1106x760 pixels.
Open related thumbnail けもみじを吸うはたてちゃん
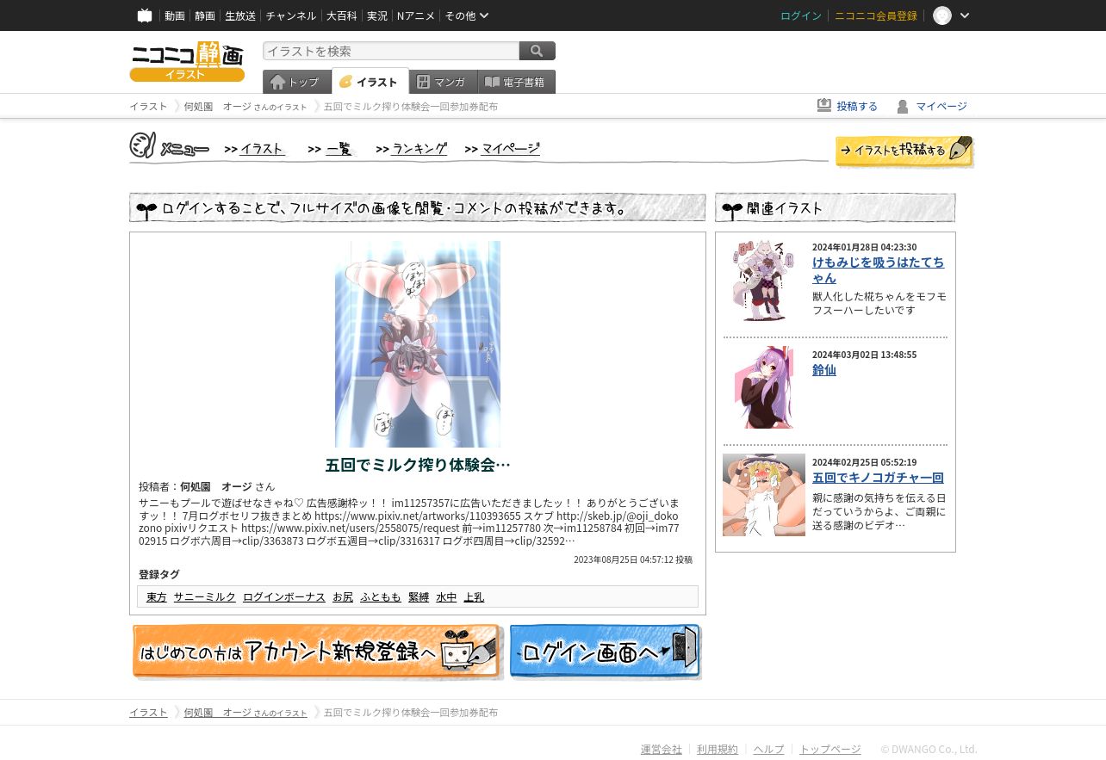tap(764, 281)
